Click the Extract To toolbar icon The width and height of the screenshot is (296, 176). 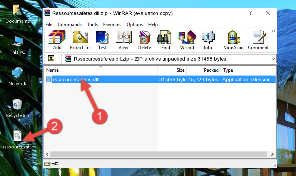pos(80,40)
